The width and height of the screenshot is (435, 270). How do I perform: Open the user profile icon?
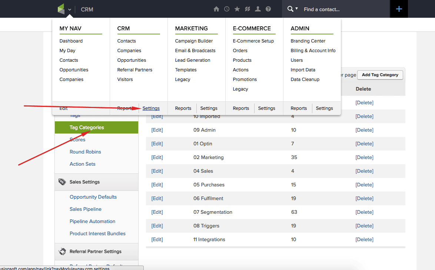pos(258,9)
